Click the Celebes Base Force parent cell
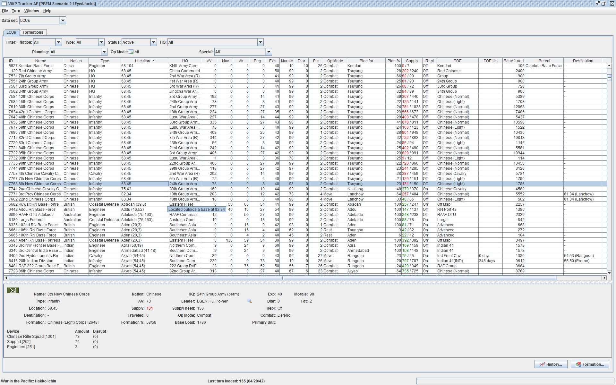Screen dimensions: 616x385 [x=544, y=66]
